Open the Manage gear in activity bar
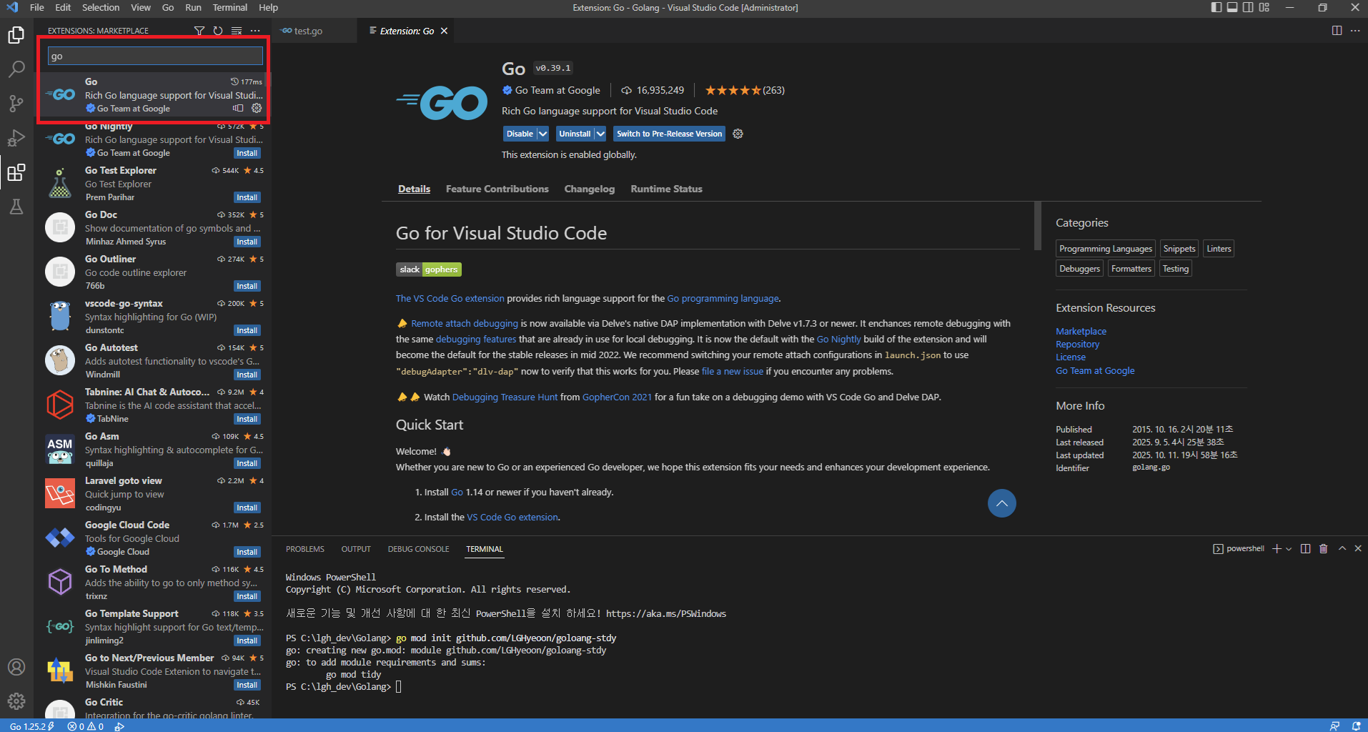 pos(16,701)
